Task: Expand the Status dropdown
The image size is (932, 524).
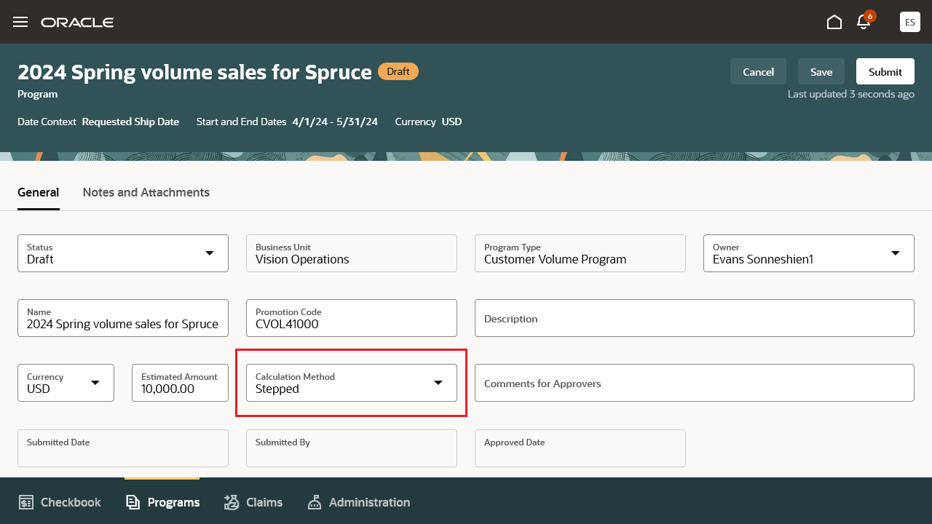Action: [x=210, y=253]
